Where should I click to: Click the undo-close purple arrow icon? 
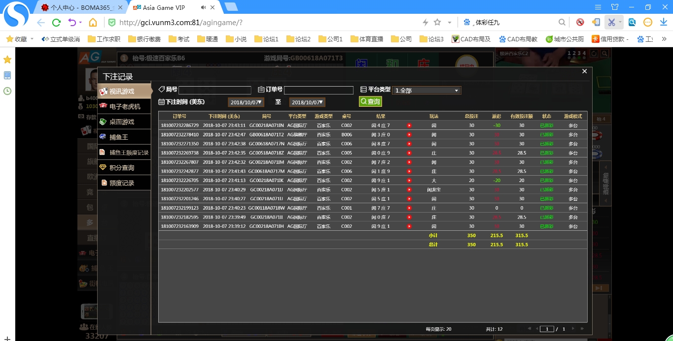tap(71, 23)
